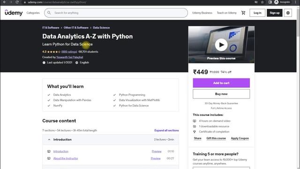Open the ratings count link
The width and height of the screenshot is (300, 169).
[69, 52]
